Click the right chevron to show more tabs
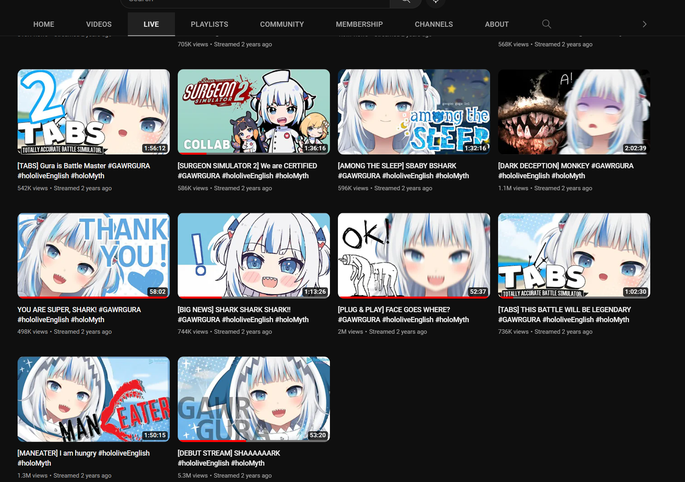The height and width of the screenshot is (482, 685). pos(644,24)
